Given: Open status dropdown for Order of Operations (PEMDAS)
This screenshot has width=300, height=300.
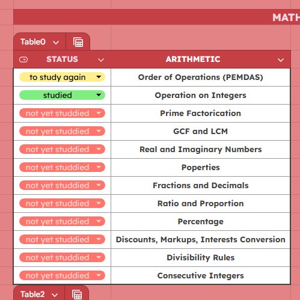Looking at the screenshot, I should pos(62,77).
